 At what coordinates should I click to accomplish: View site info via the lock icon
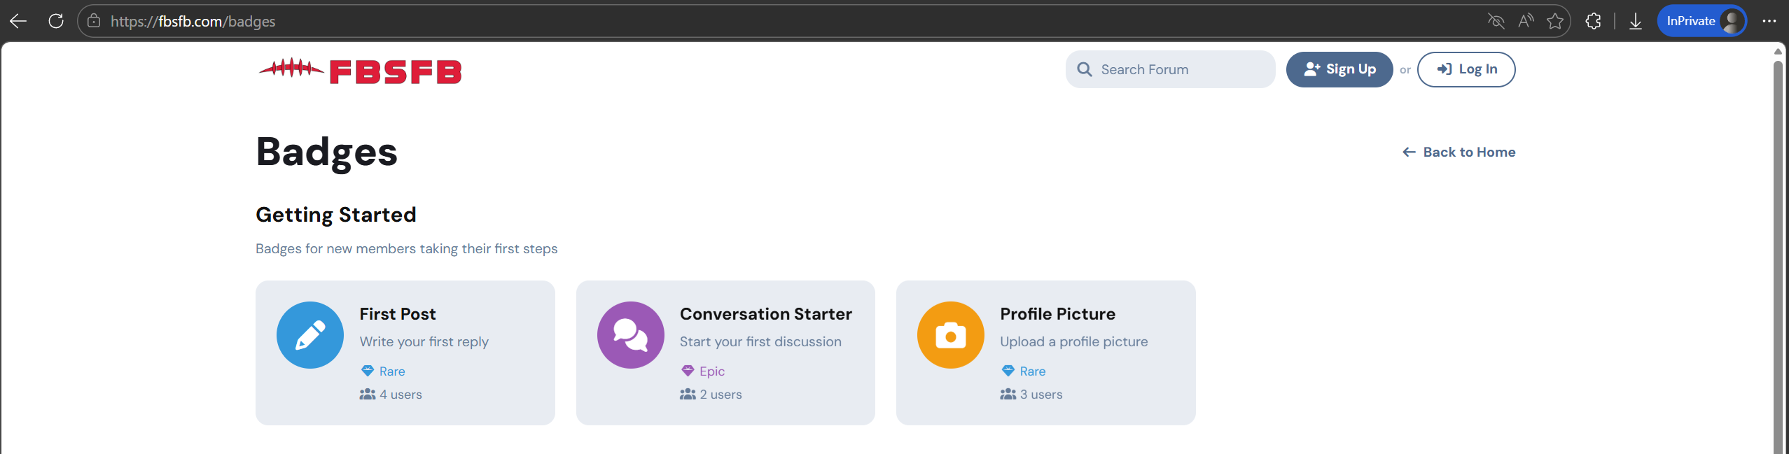coord(94,21)
